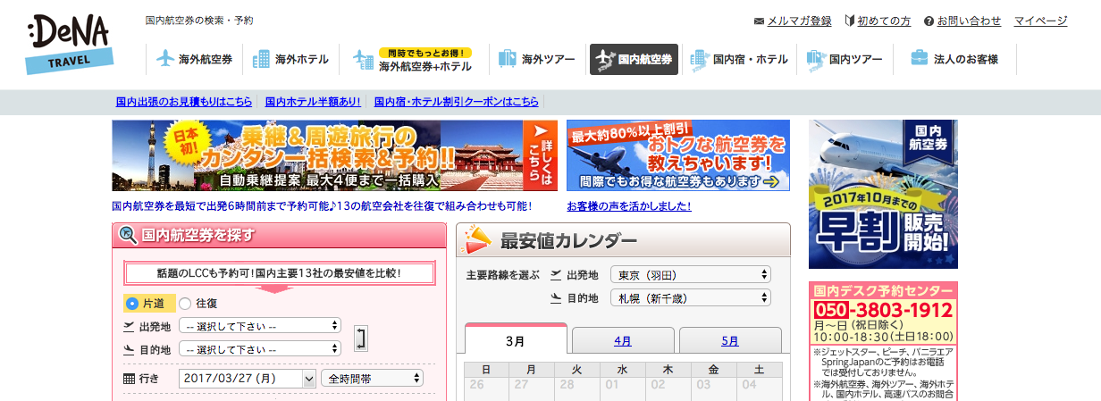
Task: Open 海外ツアー from the navigation bar
Action: click(536, 60)
